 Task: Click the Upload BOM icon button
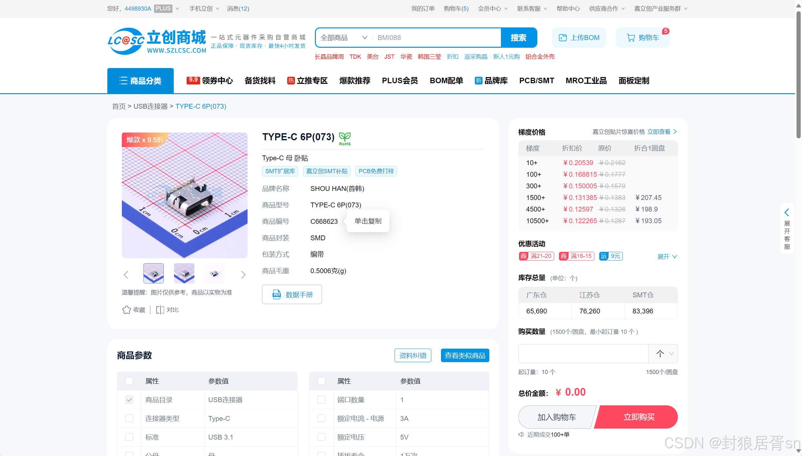(562, 38)
